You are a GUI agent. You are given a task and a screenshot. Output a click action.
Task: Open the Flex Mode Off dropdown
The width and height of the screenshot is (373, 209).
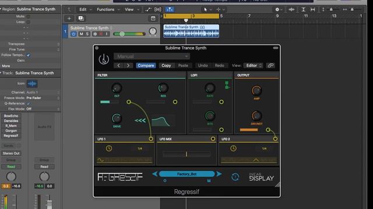[x=43, y=109]
